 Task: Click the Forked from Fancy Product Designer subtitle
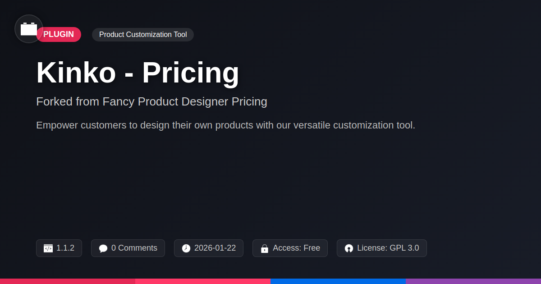point(151,102)
